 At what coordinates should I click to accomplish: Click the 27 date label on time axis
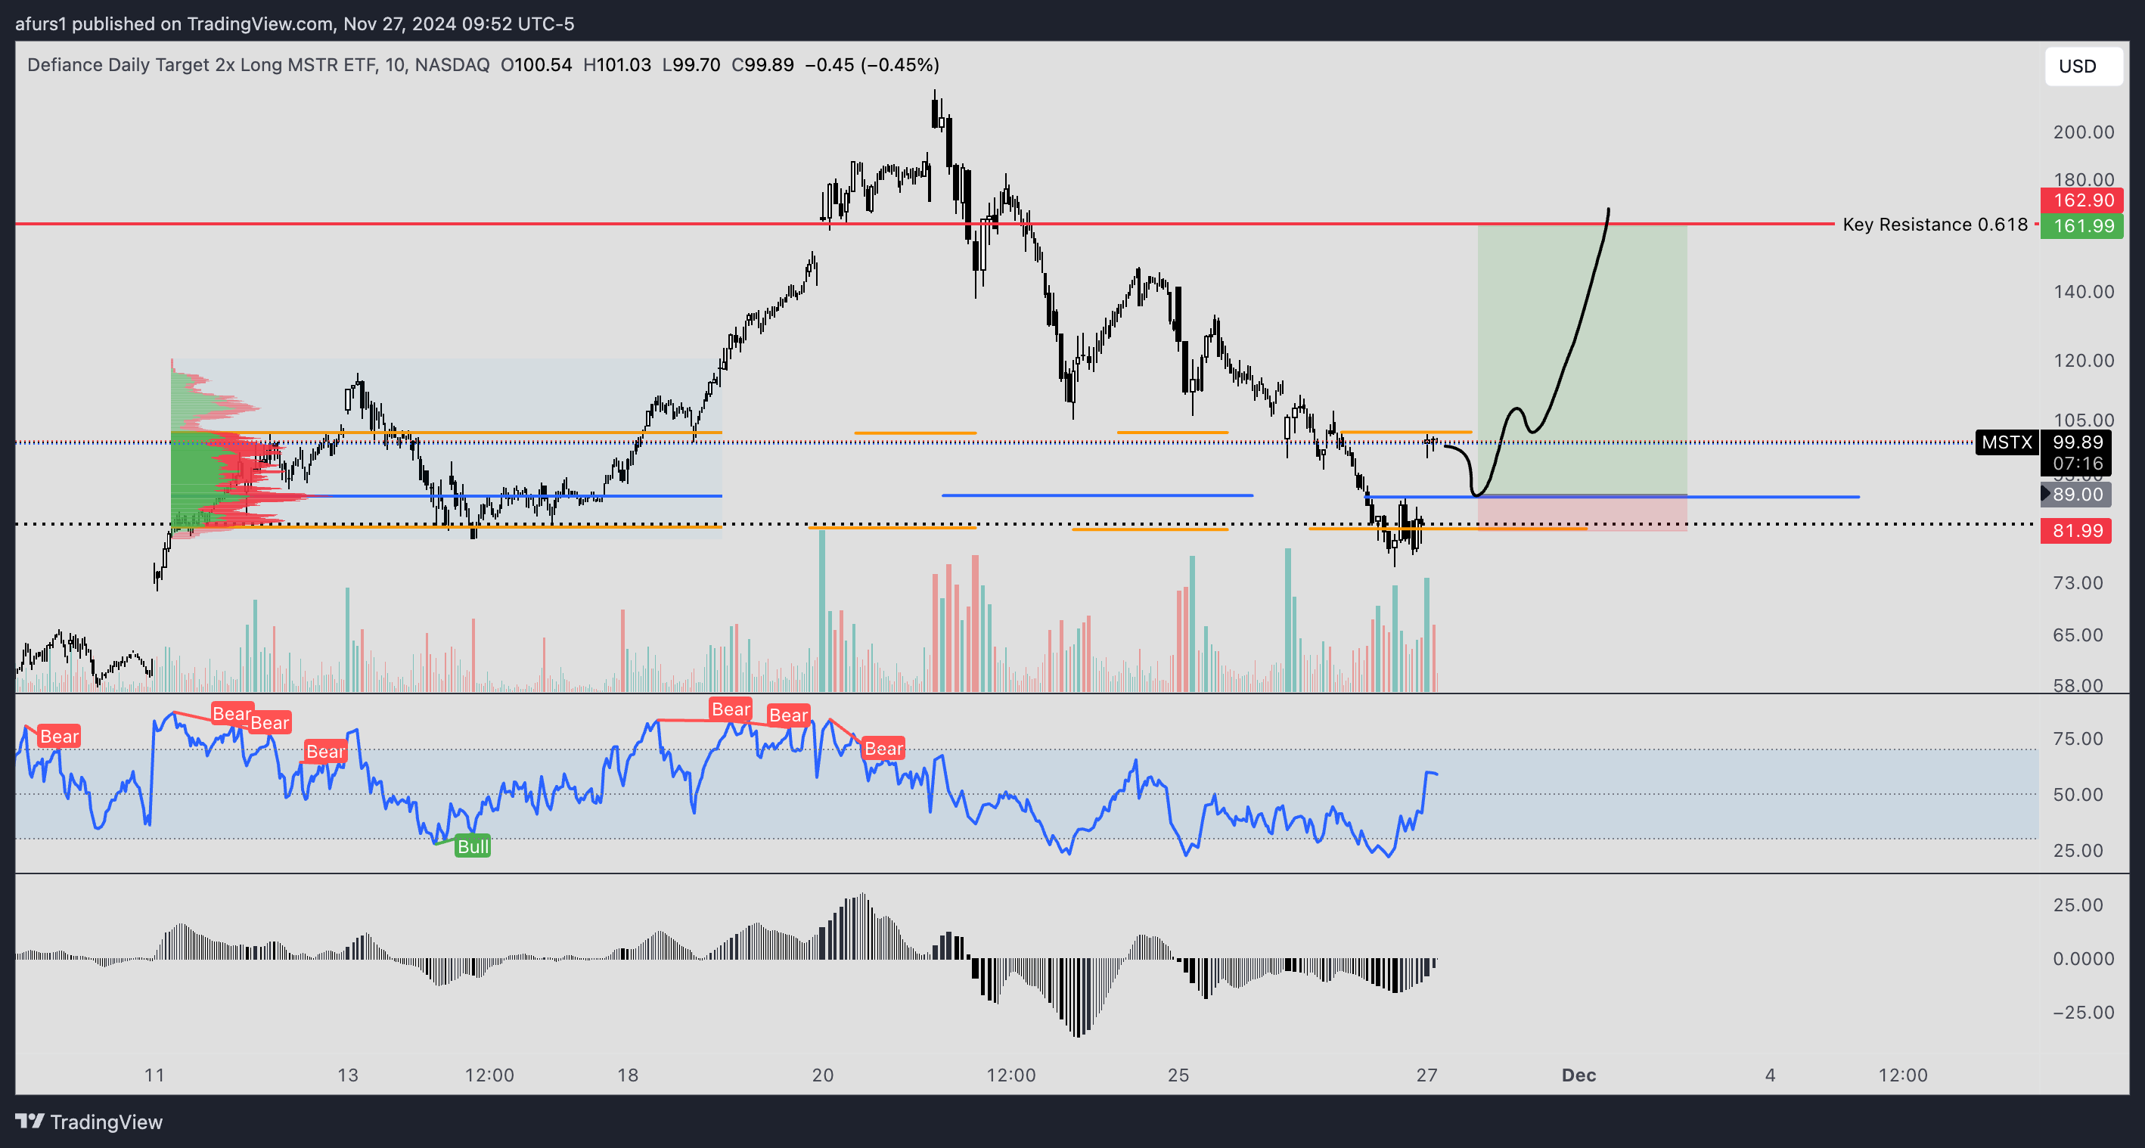pyautogui.click(x=1426, y=1075)
